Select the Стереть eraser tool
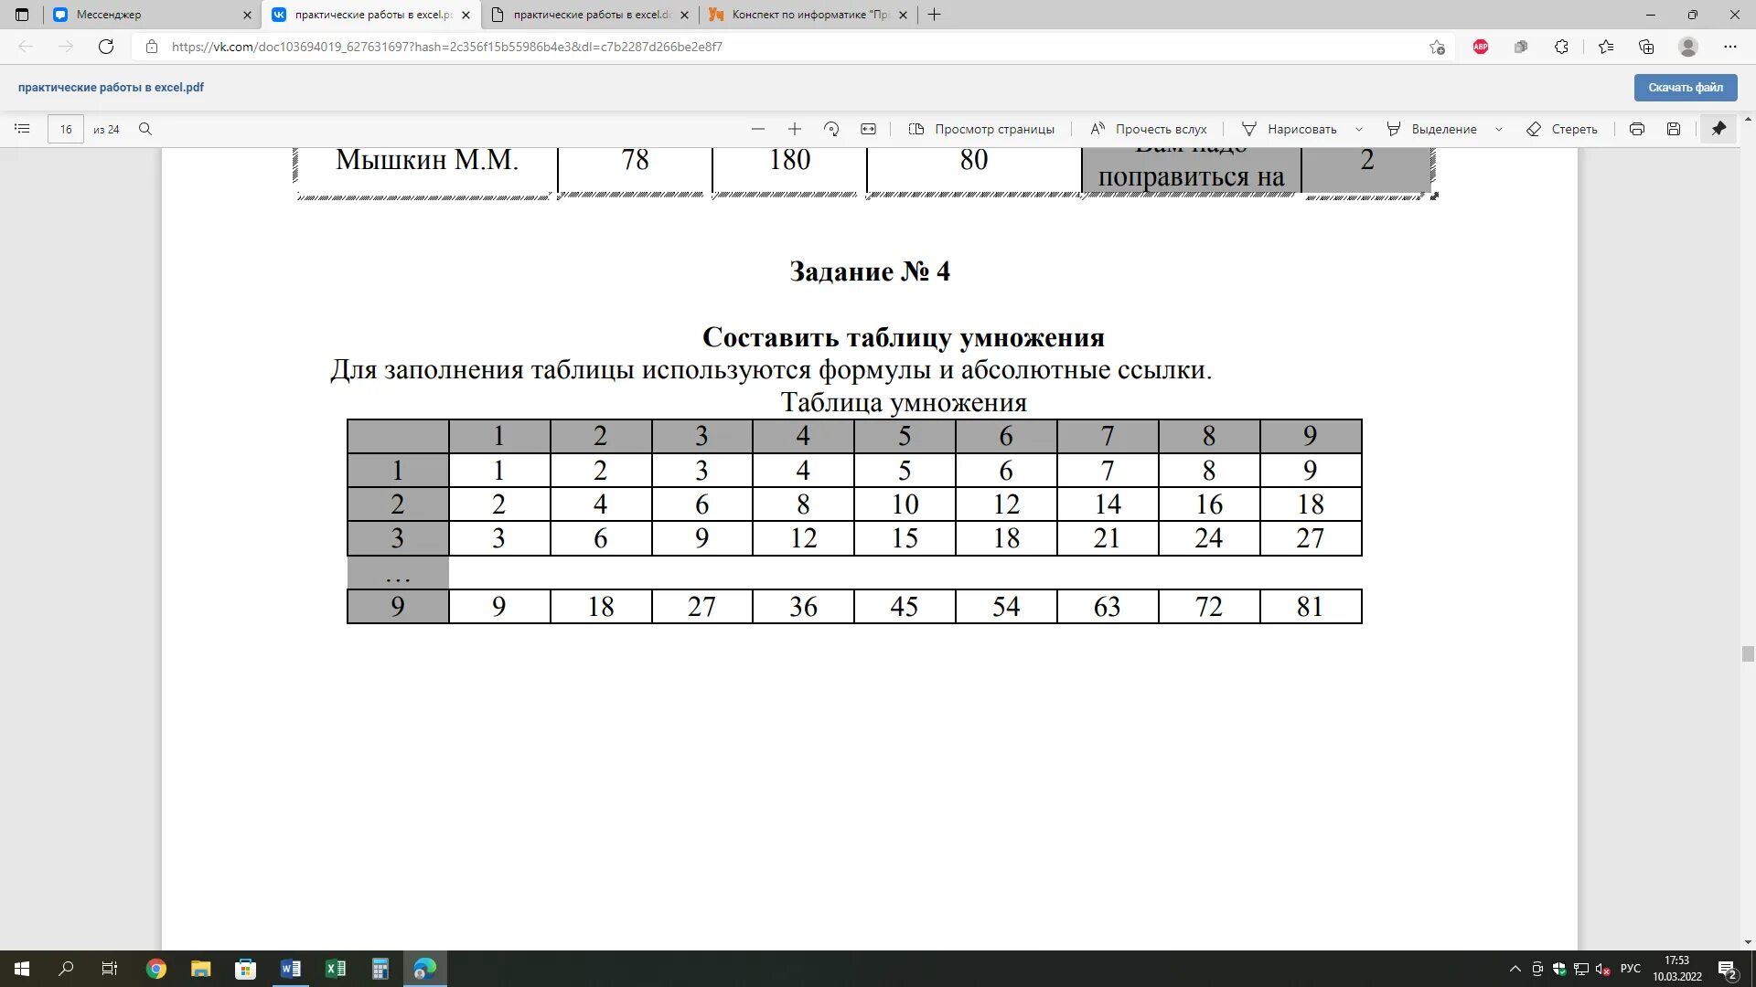The width and height of the screenshot is (1756, 987). (x=1562, y=129)
